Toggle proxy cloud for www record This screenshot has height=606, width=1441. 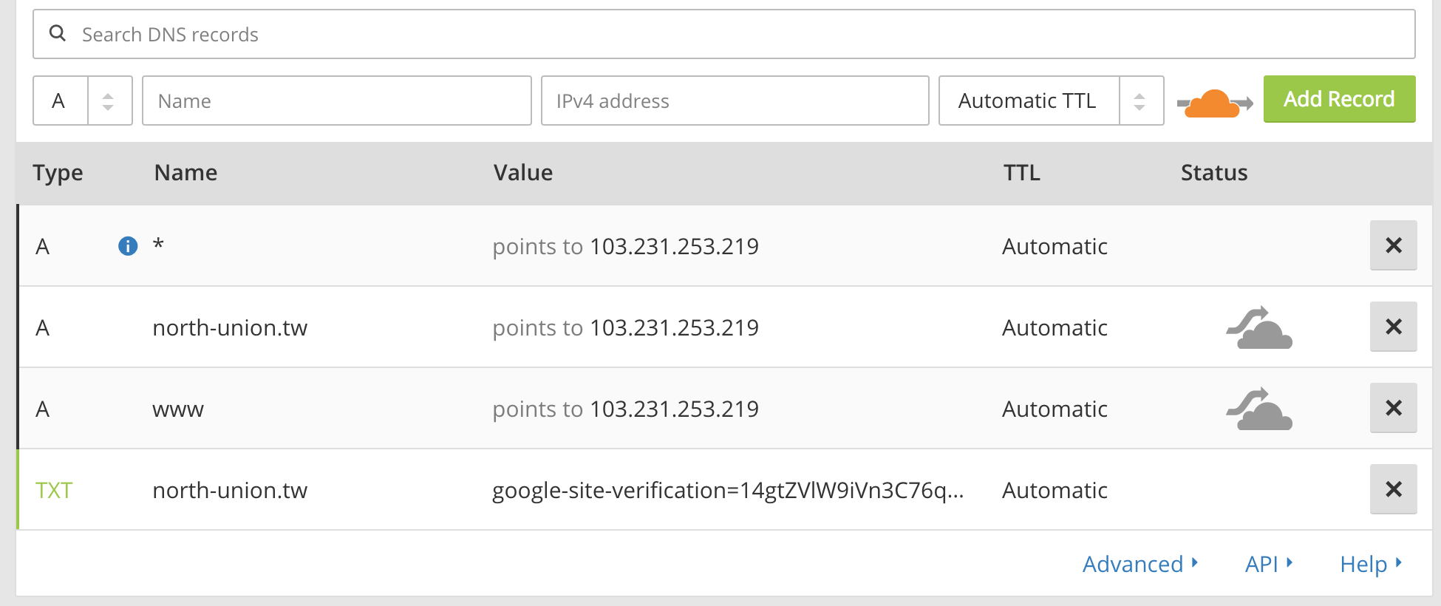point(1259,409)
